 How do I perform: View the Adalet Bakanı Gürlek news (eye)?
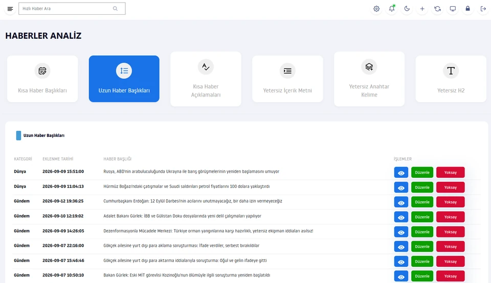[401, 217]
